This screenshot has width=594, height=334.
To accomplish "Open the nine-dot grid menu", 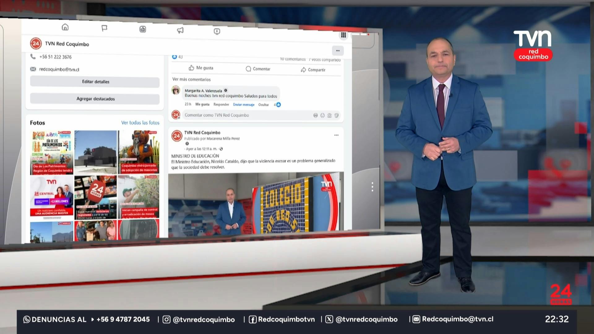I will tap(343, 35).
